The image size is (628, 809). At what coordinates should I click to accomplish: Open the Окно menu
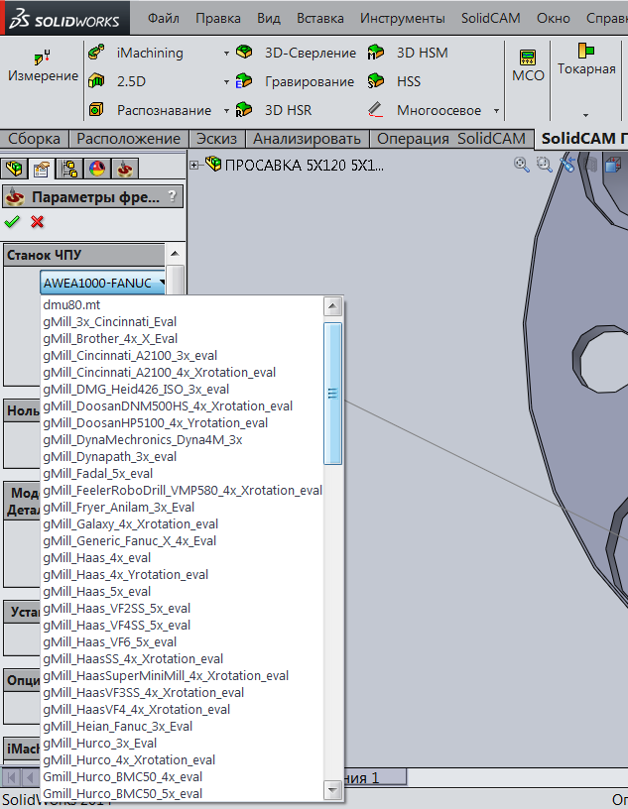554,18
